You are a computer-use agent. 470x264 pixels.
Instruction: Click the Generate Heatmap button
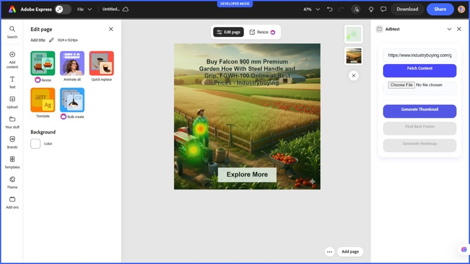[420, 145]
